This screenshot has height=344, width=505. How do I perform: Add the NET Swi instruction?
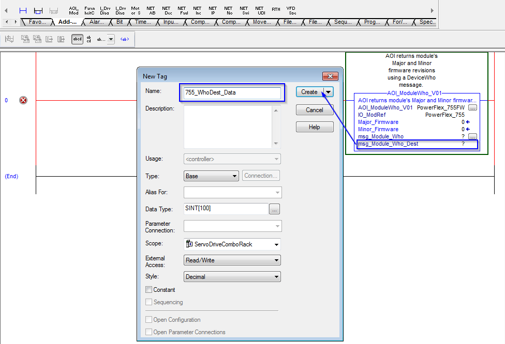[244, 11]
